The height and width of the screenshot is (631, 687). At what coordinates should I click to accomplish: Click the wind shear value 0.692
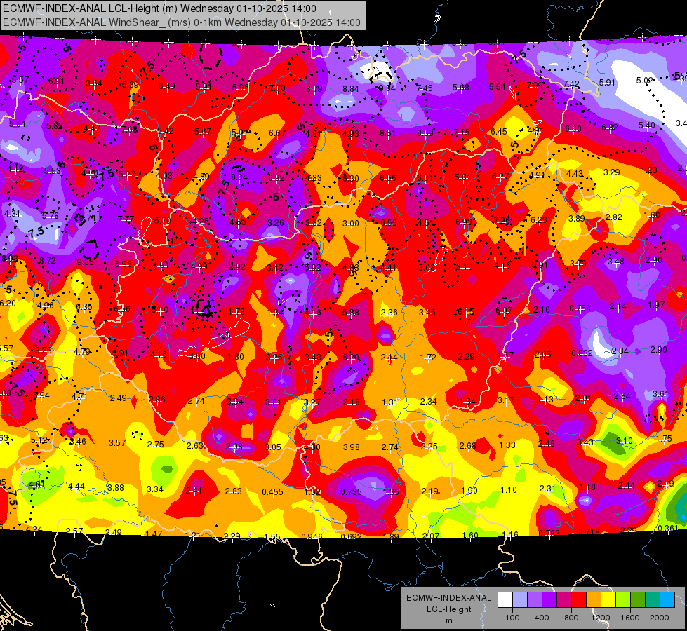pyautogui.click(x=351, y=536)
